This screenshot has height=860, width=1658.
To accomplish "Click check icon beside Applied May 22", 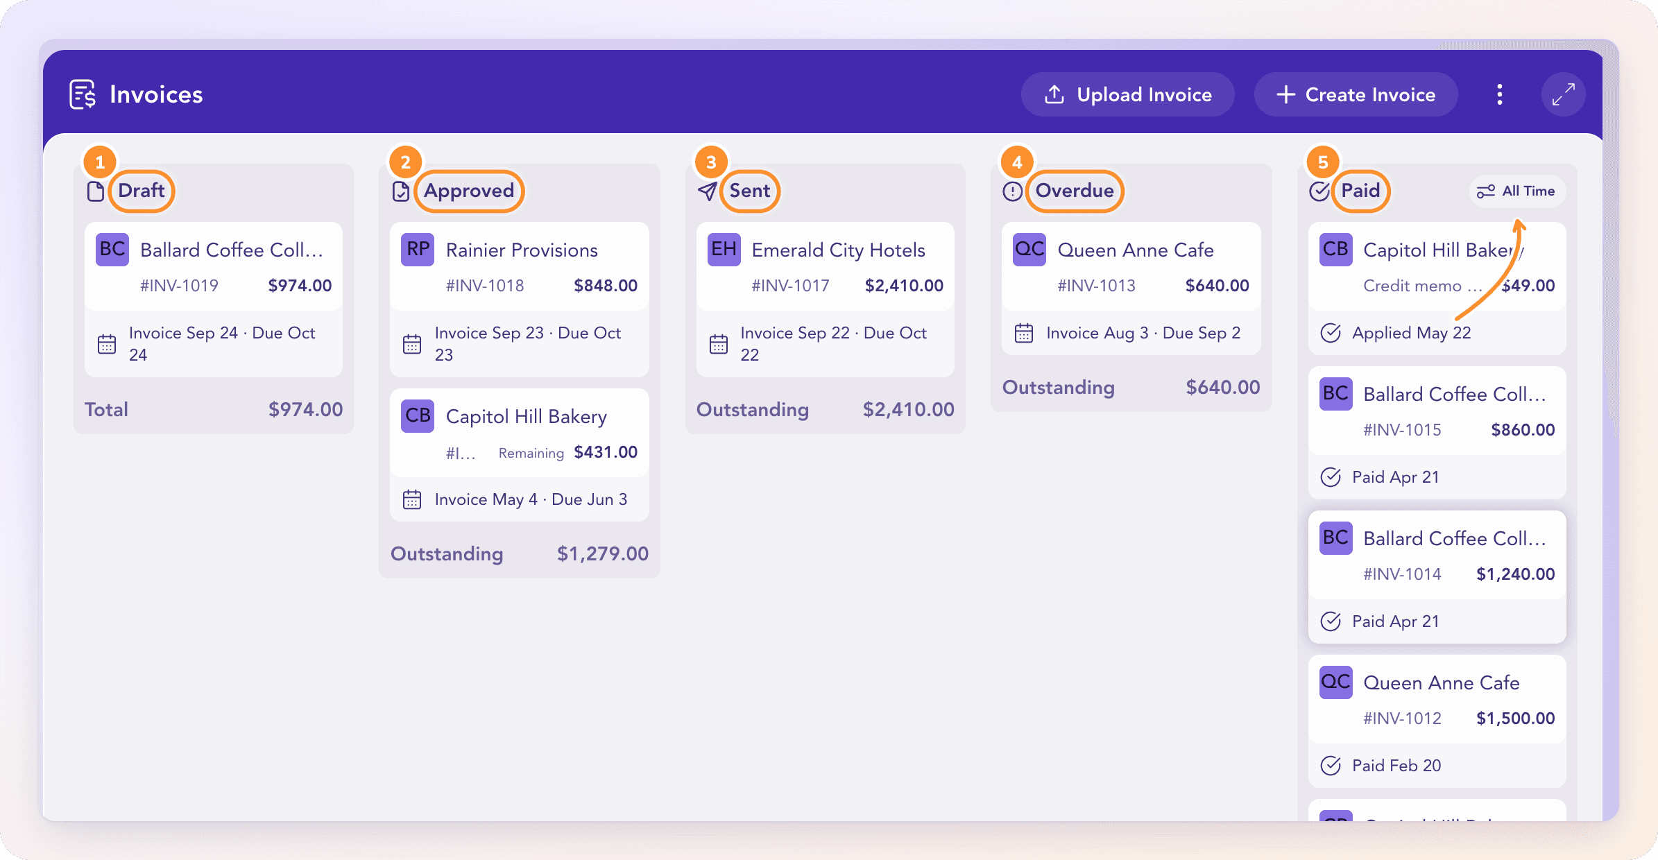I will 1331,333.
